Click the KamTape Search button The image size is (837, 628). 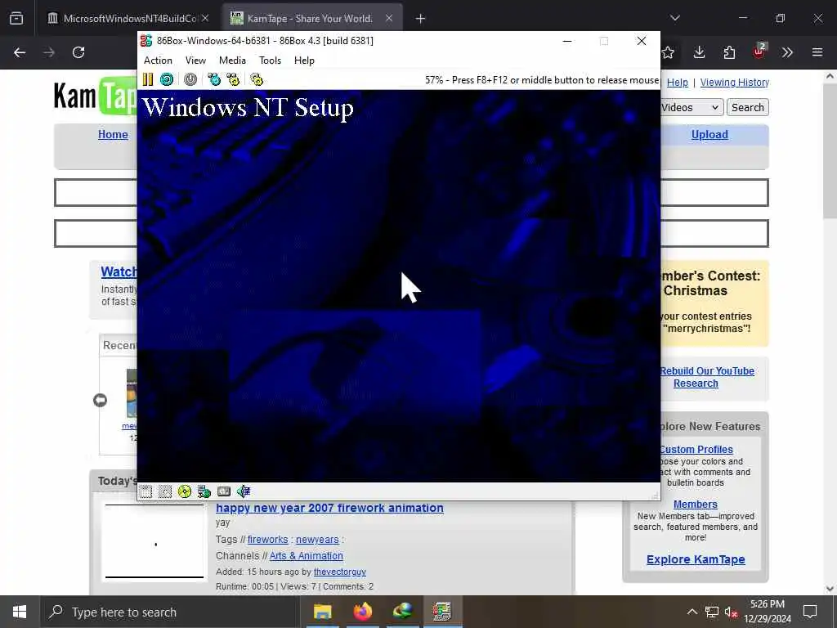click(747, 107)
